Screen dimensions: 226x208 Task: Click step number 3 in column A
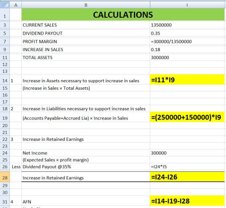point(16,139)
